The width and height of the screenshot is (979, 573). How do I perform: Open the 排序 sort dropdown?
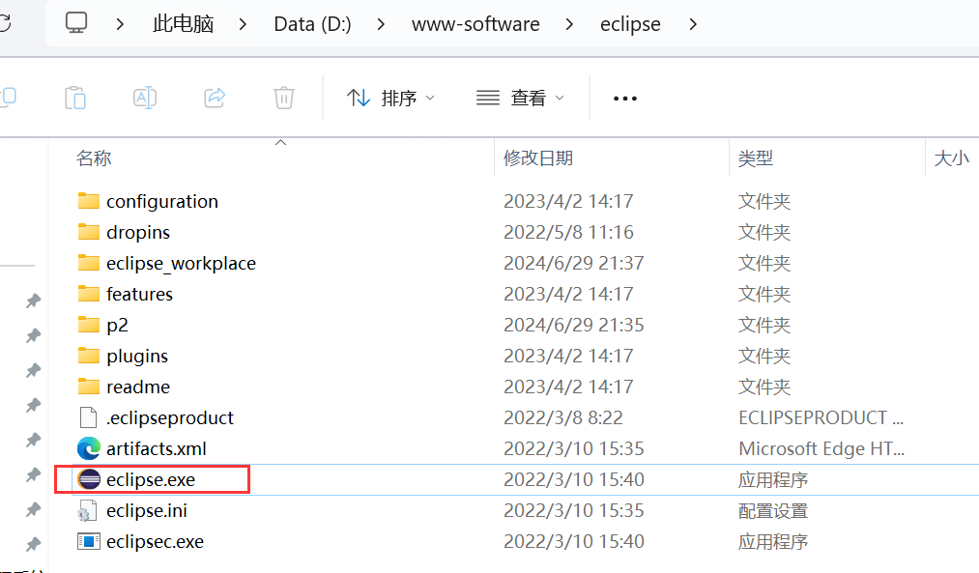click(x=390, y=98)
